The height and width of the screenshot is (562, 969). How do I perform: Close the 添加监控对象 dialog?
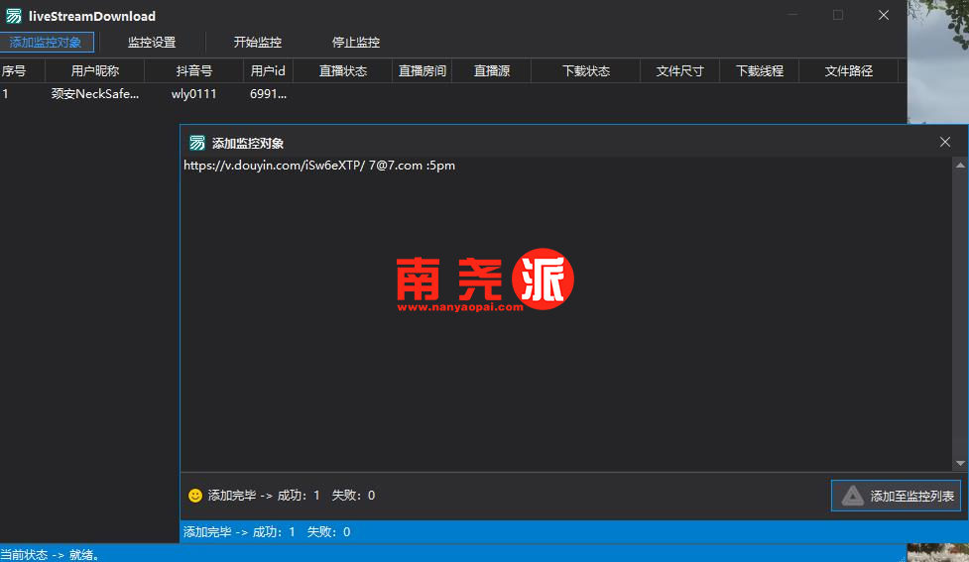[x=945, y=142]
